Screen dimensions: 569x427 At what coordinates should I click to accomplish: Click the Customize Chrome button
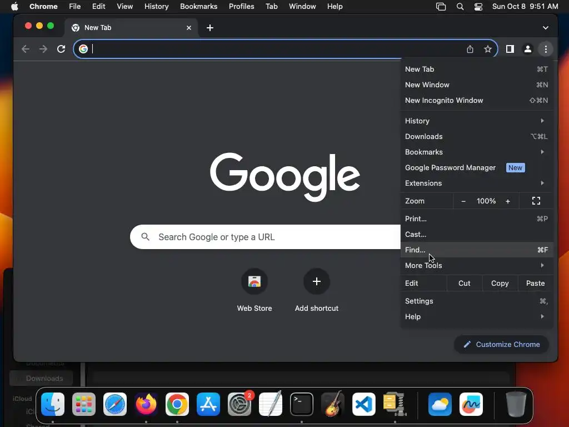501,344
